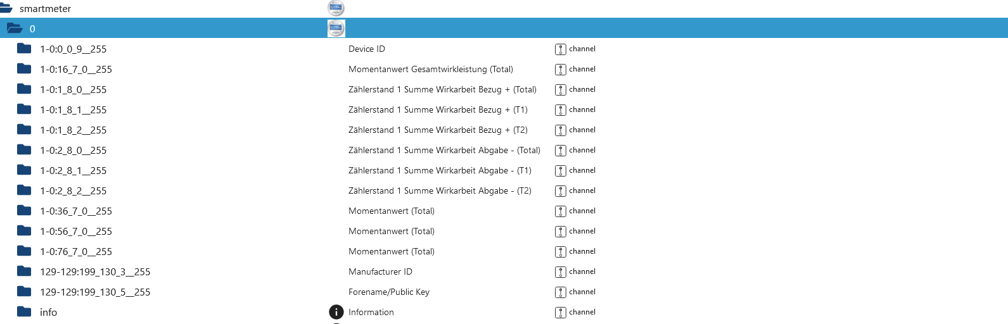Click the Information icon for the info row

coord(336,312)
